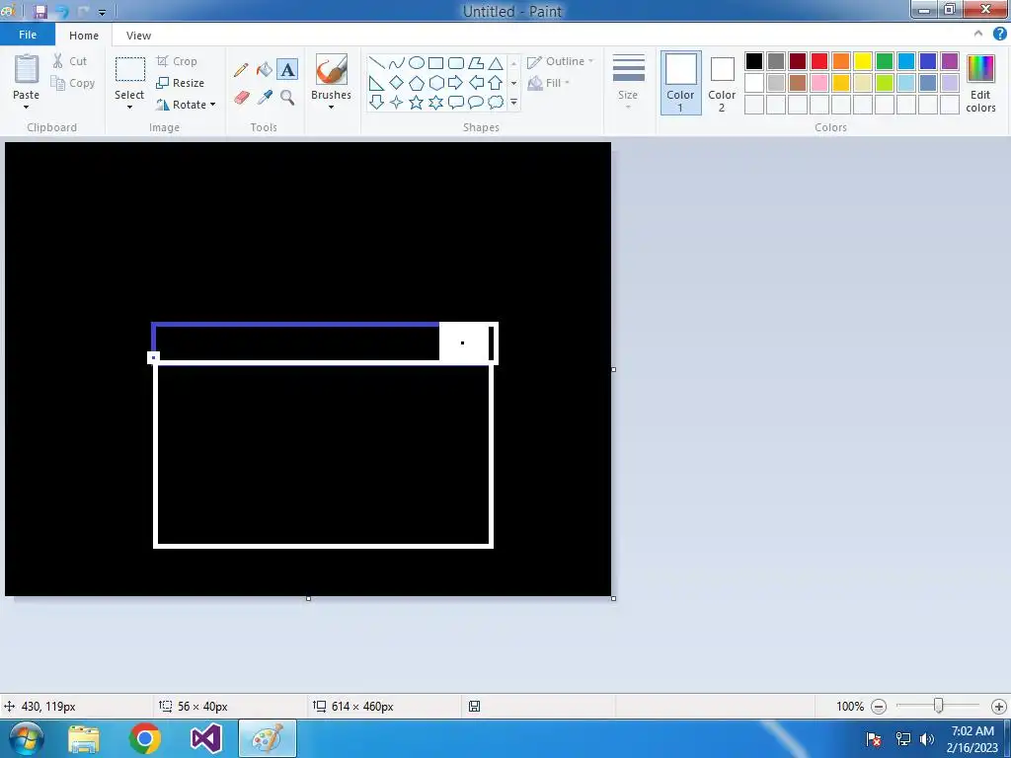
Task: Click the Paste clipboard button
Action: pyautogui.click(x=27, y=70)
